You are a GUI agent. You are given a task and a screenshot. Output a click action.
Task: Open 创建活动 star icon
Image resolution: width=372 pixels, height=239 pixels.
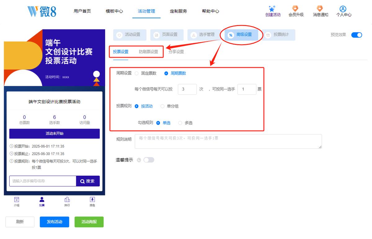click(x=272, y=9)
